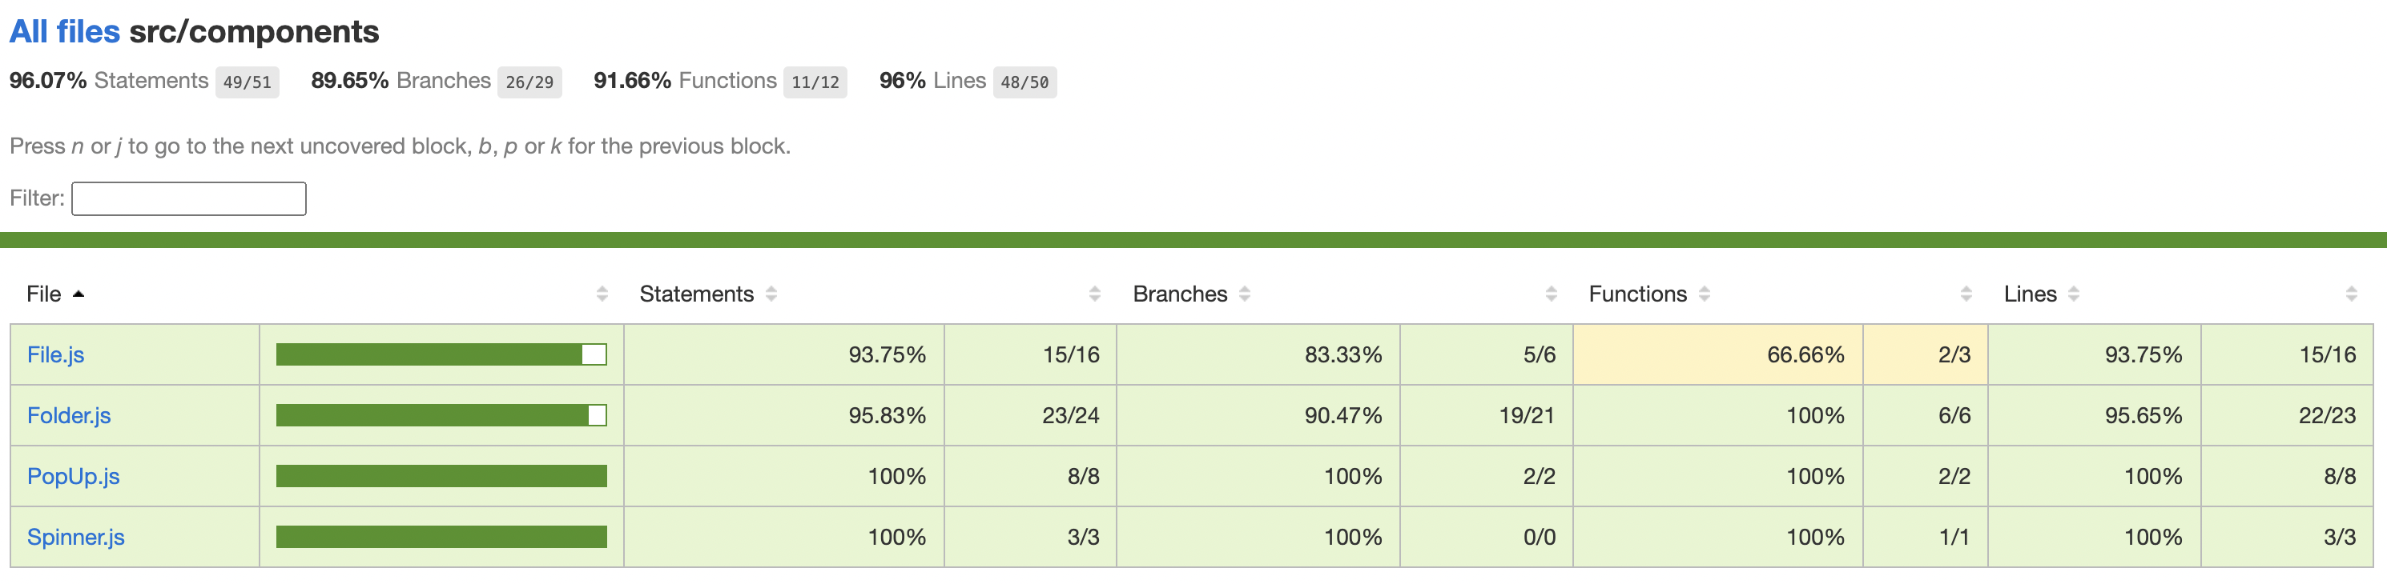Toggle ascending sort on the File column
The image size is (2387, 584).
tap(79, 294)
